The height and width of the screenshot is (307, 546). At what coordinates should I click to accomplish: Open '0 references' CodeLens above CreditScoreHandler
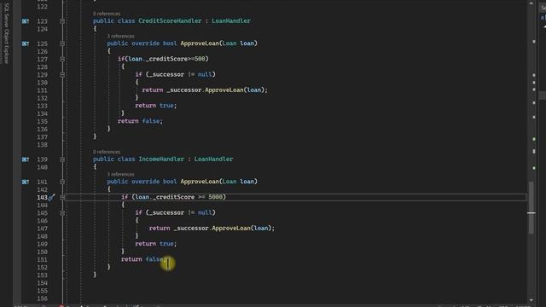107,14
